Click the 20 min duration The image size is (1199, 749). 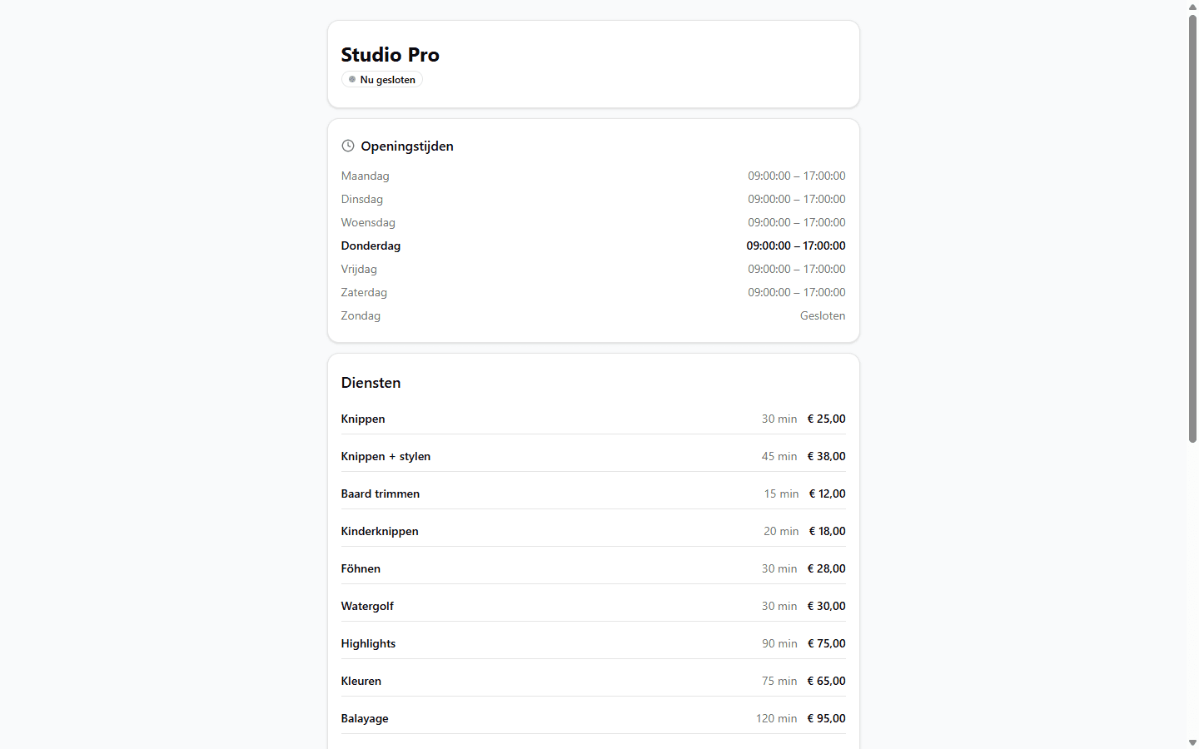(x=781, y=531)
